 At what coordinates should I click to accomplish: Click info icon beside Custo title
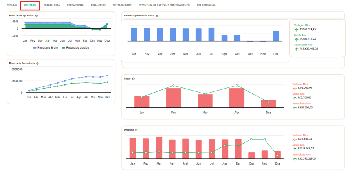133,78
